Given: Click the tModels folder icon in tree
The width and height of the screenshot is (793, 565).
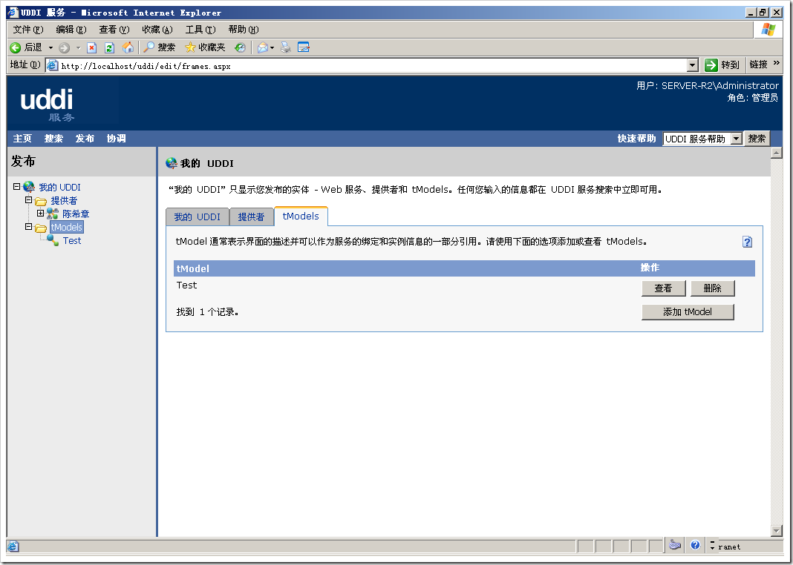Looking at the screenshot, I should (x=41, y=228).
